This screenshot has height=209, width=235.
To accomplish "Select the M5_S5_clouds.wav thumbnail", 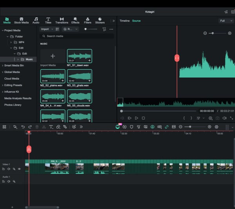I will pyautogui.click(x=80, y=96).
